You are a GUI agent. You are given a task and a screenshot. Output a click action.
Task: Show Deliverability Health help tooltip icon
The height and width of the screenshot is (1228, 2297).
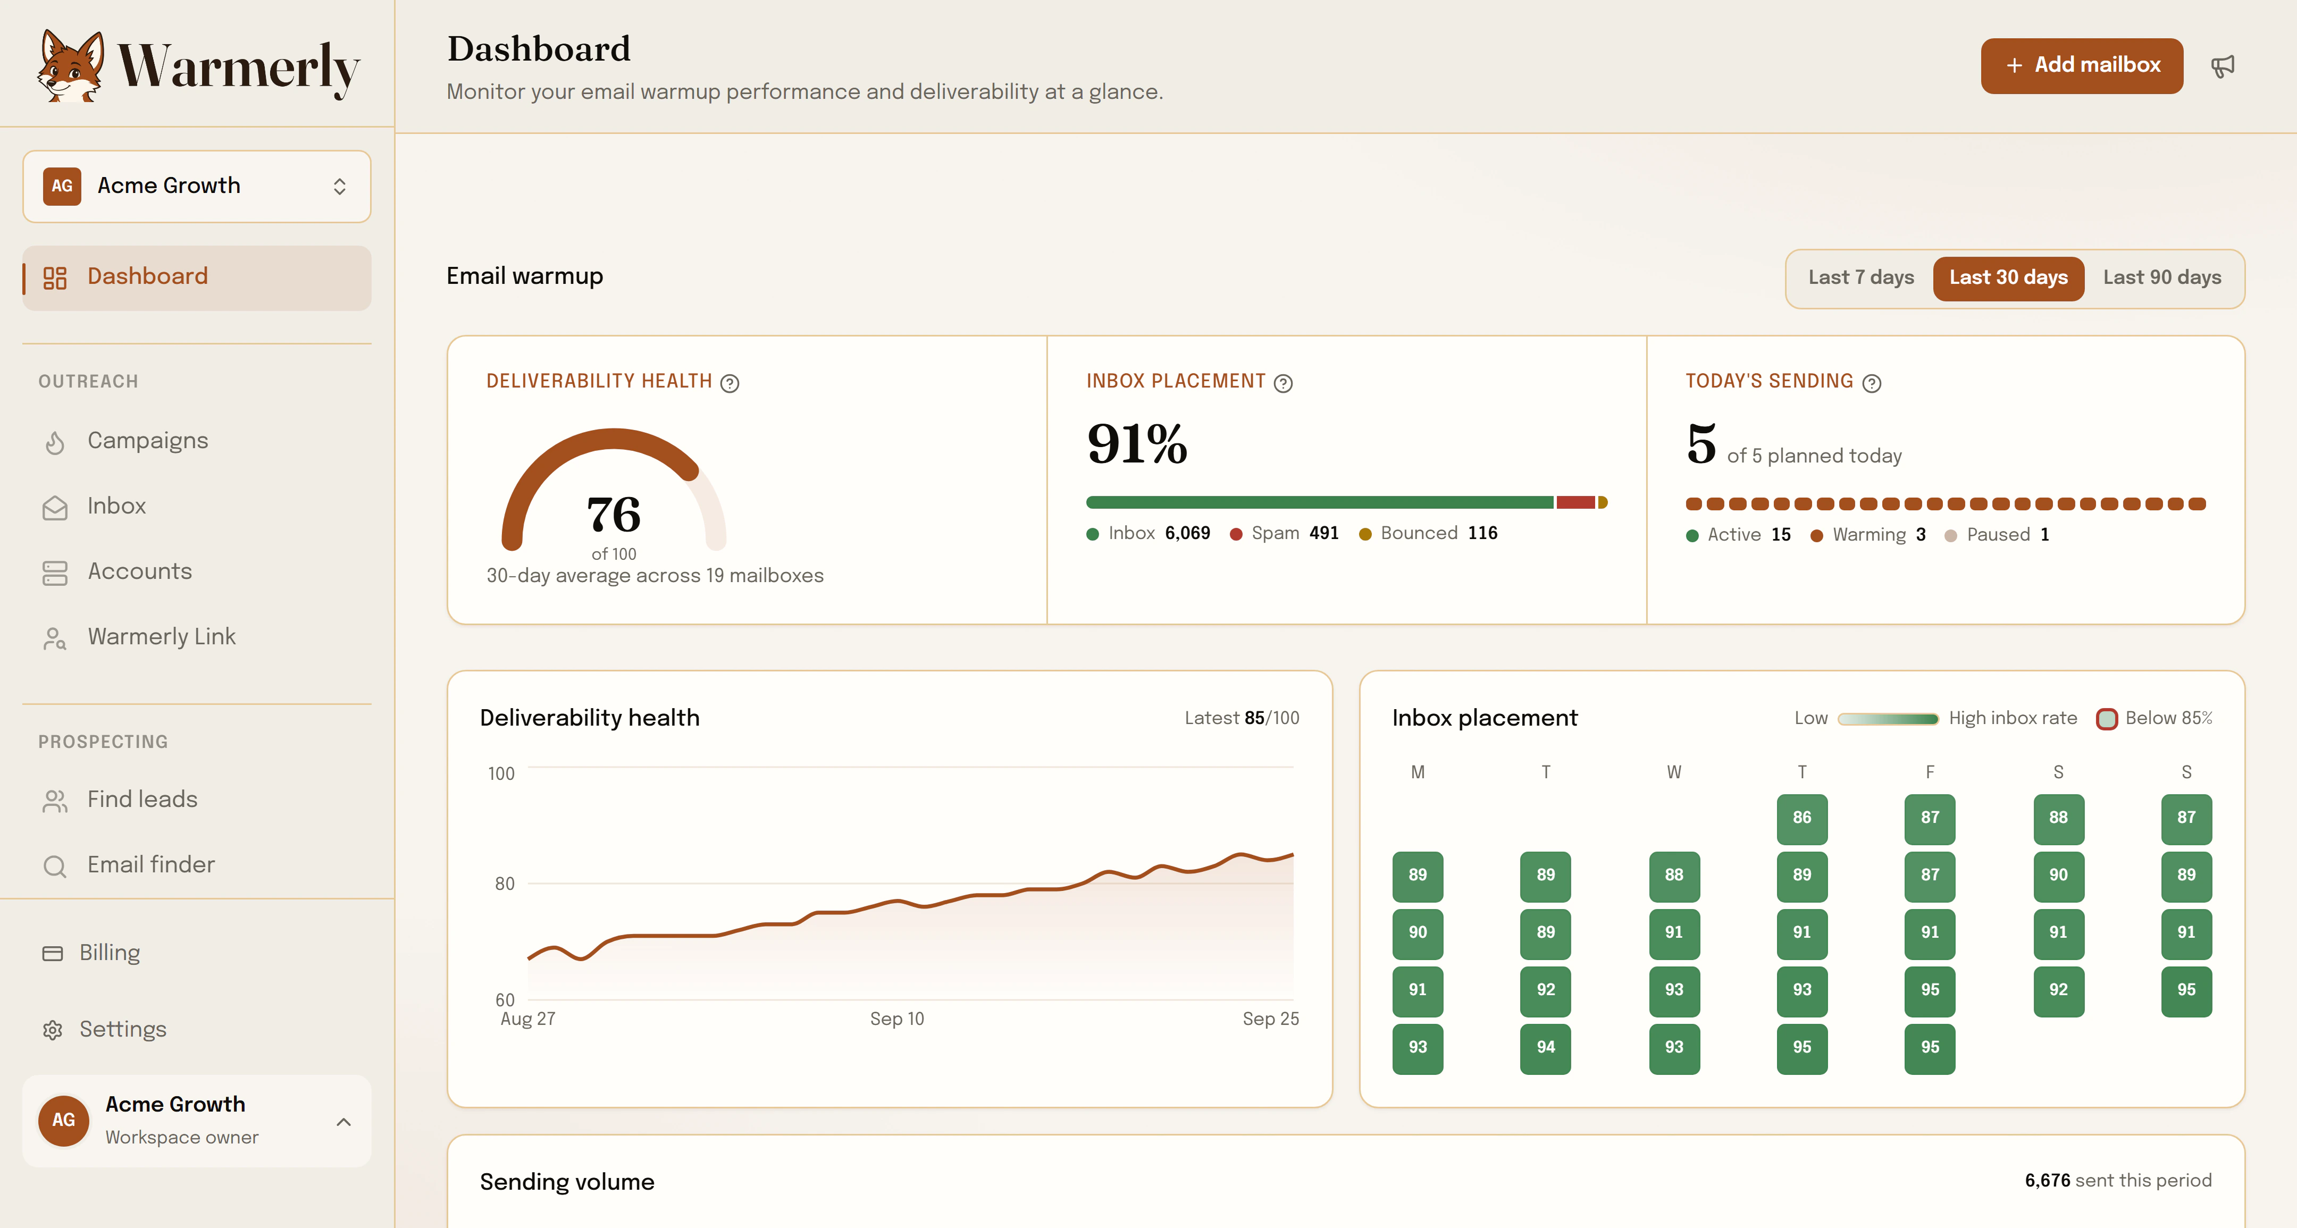(730, 383)
